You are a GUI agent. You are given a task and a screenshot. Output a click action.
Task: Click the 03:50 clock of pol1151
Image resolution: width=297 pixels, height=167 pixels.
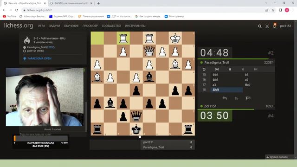click(x=214, y=116)
